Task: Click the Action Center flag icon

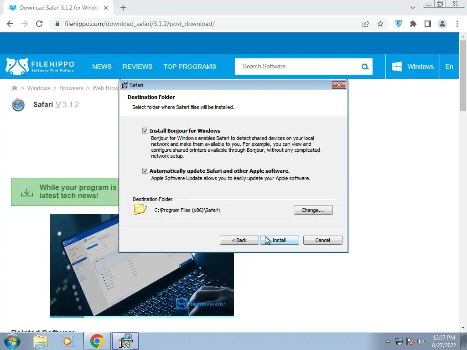Action: coord(410,341)
